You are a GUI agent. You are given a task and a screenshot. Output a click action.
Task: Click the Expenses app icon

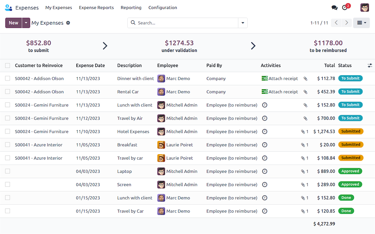8,7
